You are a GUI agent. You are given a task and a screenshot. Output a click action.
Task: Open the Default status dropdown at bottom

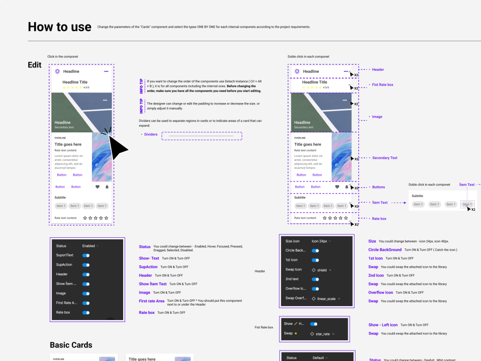click(320, 358)
